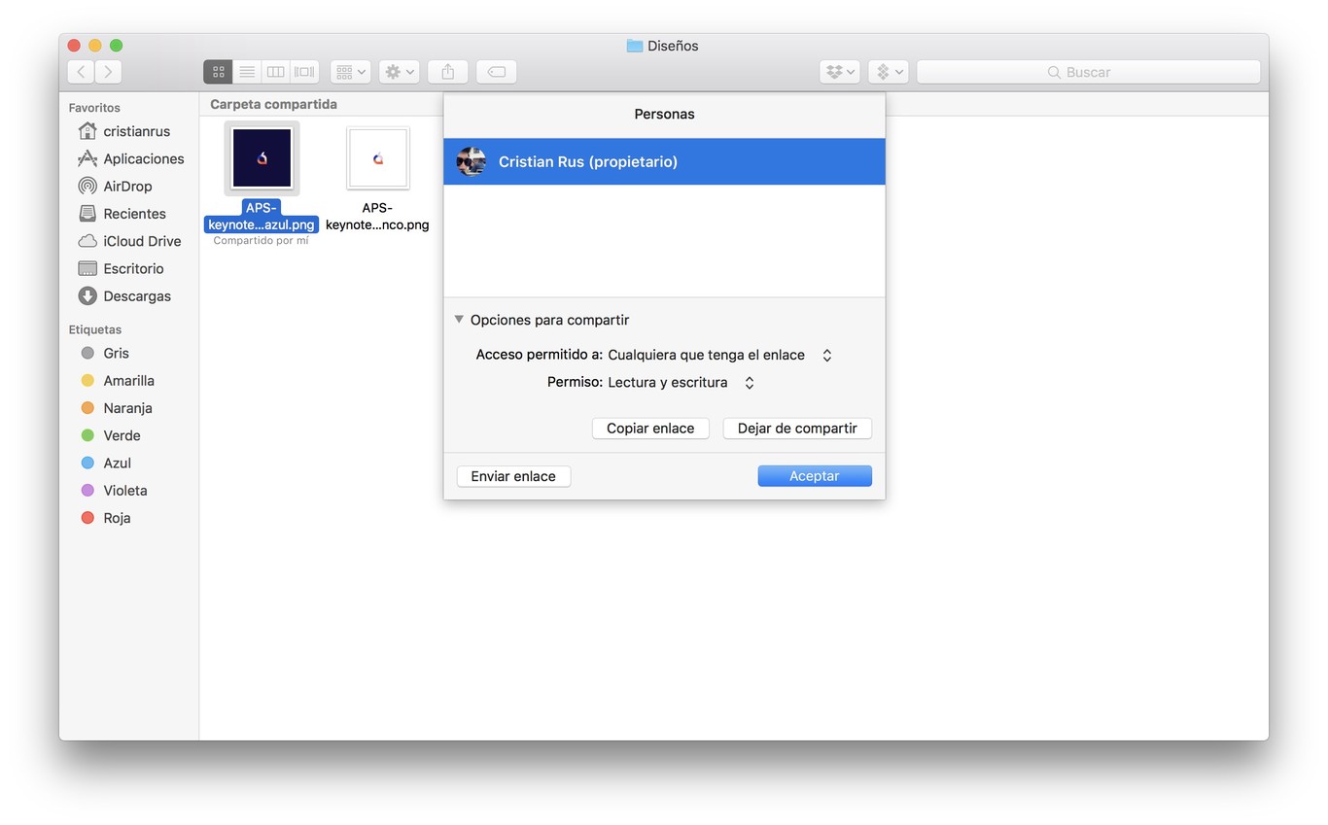1328x825 pixels.
Task: Change the Permiso dropdown value
Action: [x=681, y=383]
